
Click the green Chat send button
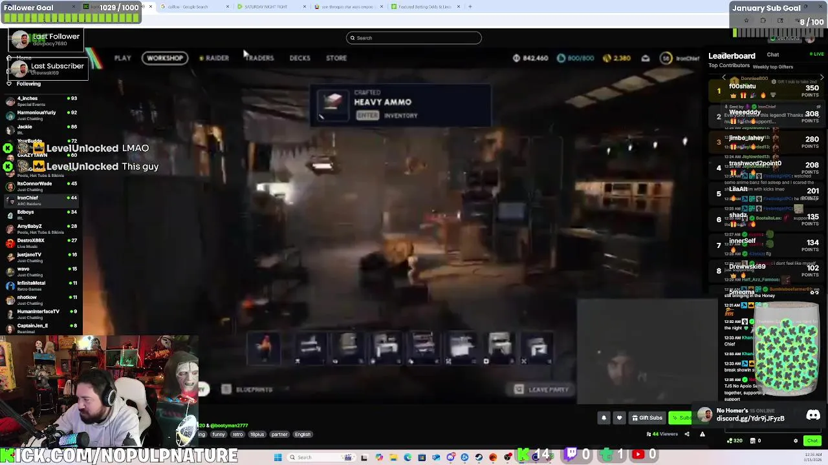[x=812, y=440]
